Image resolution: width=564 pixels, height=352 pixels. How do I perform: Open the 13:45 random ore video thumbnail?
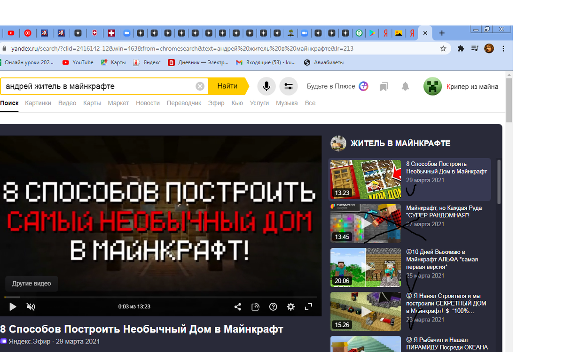coord(366,223)
